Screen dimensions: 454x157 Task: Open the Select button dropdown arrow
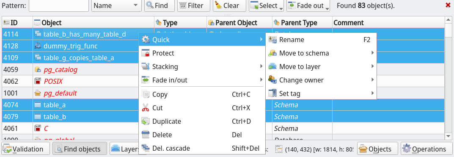tap(281, 8)
